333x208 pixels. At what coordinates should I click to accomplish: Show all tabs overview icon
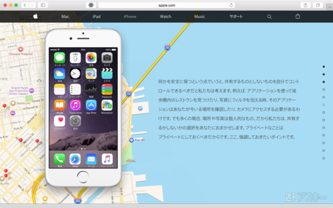(x=318, y=5)
